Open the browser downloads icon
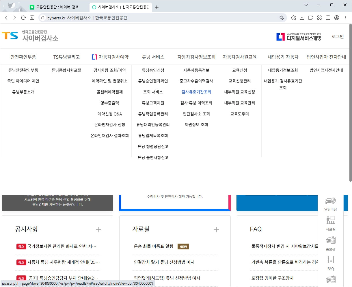Screen dimensions: 352x287 tap(302, 18)
